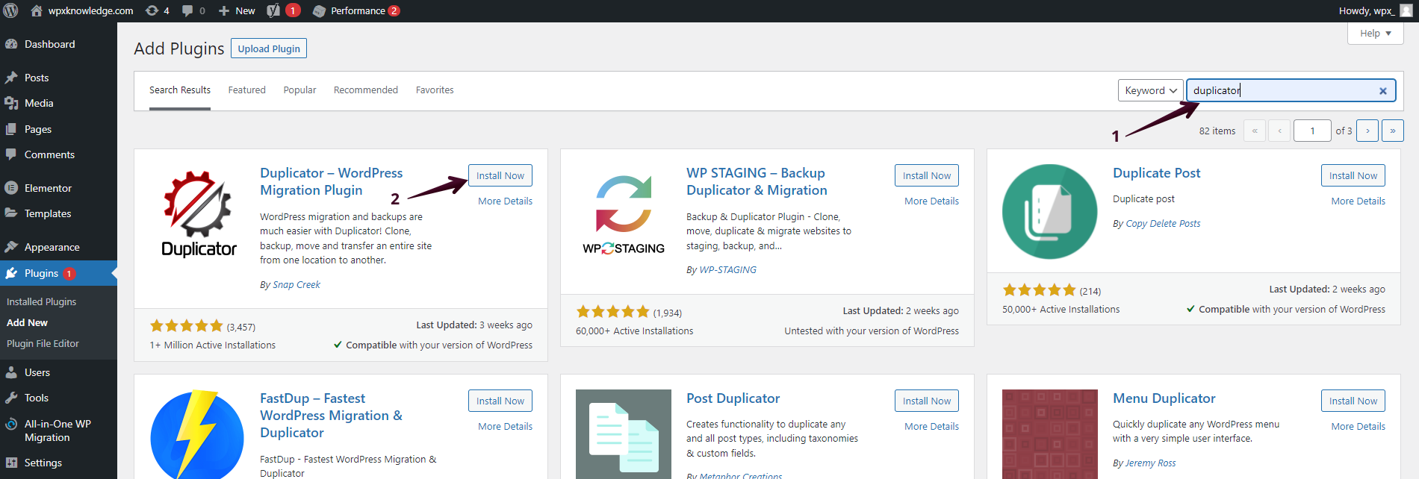Open More Details for WP STAGING plugin
Screen dimensions: 1419x479
pyautogui.click(x=931, y=201)
